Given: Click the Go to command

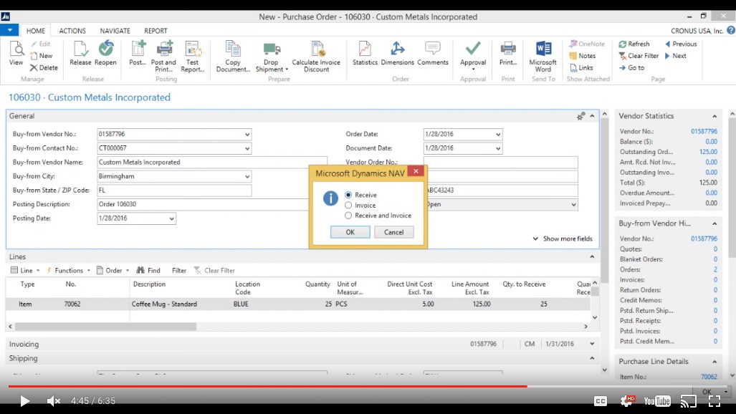Looking at the screenshot, I should (631, 67).
